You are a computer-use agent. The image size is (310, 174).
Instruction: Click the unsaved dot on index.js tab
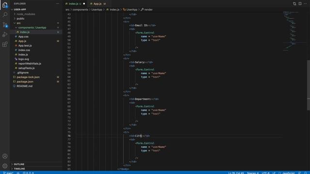point(84,4)
